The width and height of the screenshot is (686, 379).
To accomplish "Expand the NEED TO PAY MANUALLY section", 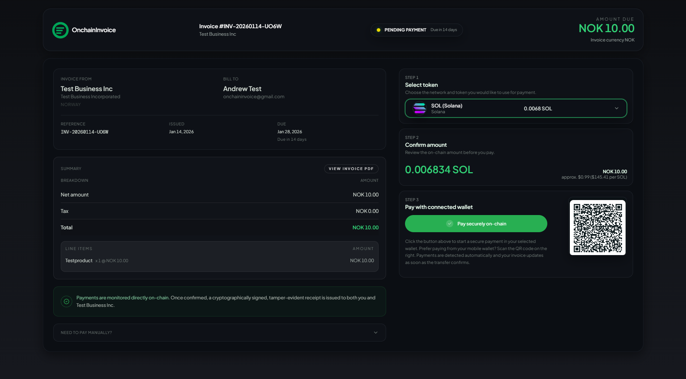I will click(x=219, y=332).
